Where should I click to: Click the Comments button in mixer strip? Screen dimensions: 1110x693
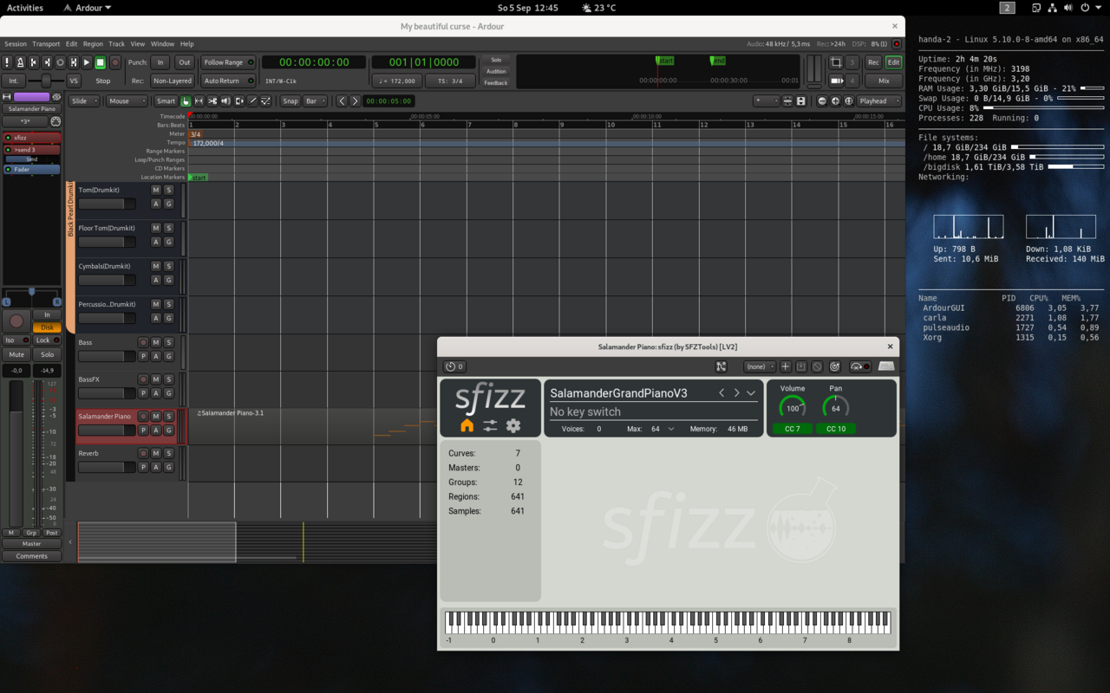tap(31, 556)
